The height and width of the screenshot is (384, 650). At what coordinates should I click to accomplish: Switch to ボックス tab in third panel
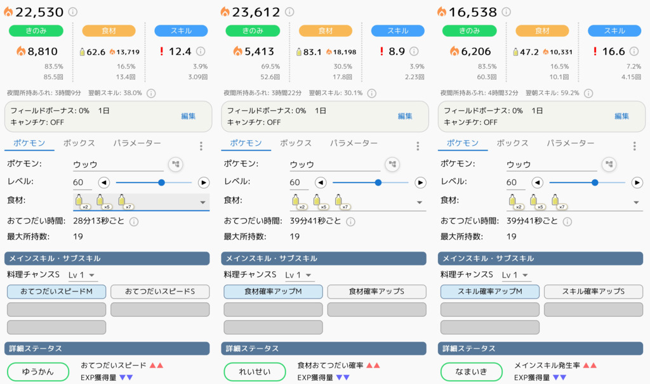pyautogui.click(x=512, y=143)
